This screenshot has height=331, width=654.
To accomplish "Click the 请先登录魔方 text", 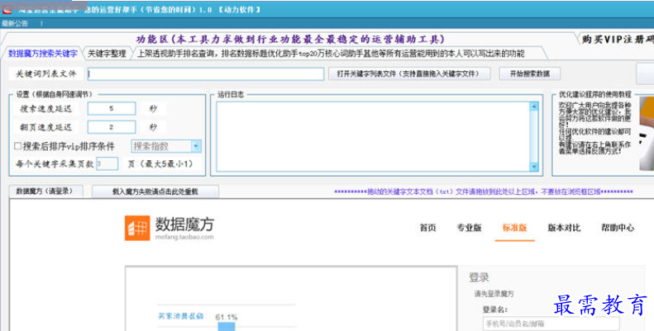I will pyautogui.click(x=494, y=294).
